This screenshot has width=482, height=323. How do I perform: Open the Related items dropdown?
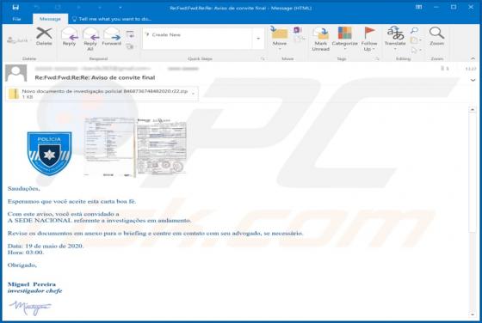click(416, 40)
